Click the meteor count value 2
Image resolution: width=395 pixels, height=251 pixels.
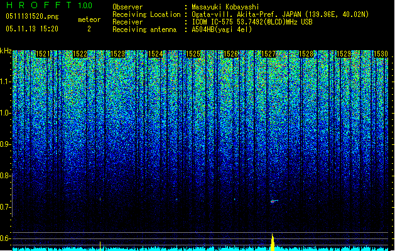89,29
